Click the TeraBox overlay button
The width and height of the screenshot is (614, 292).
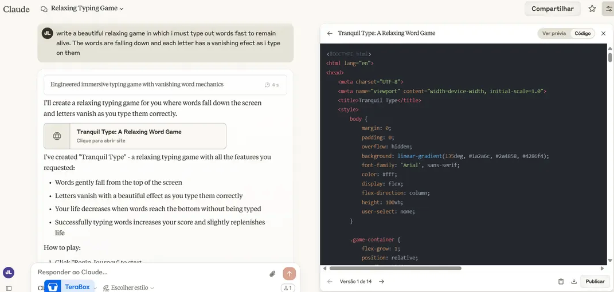[69, 286]
